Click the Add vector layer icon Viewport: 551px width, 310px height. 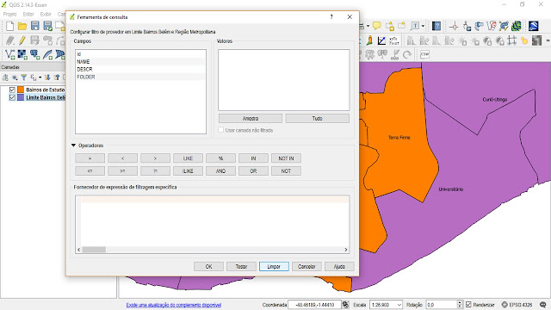pos(9,54)
